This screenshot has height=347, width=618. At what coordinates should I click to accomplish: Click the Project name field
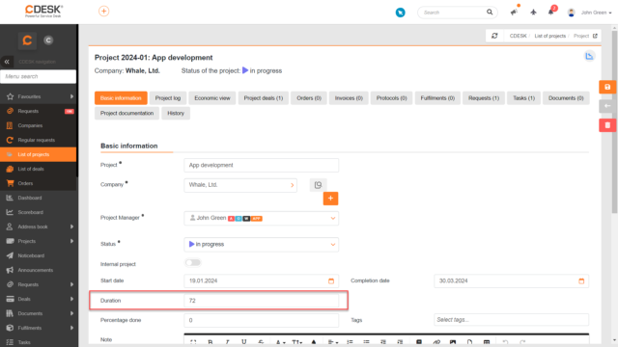[x=262, y=165]
